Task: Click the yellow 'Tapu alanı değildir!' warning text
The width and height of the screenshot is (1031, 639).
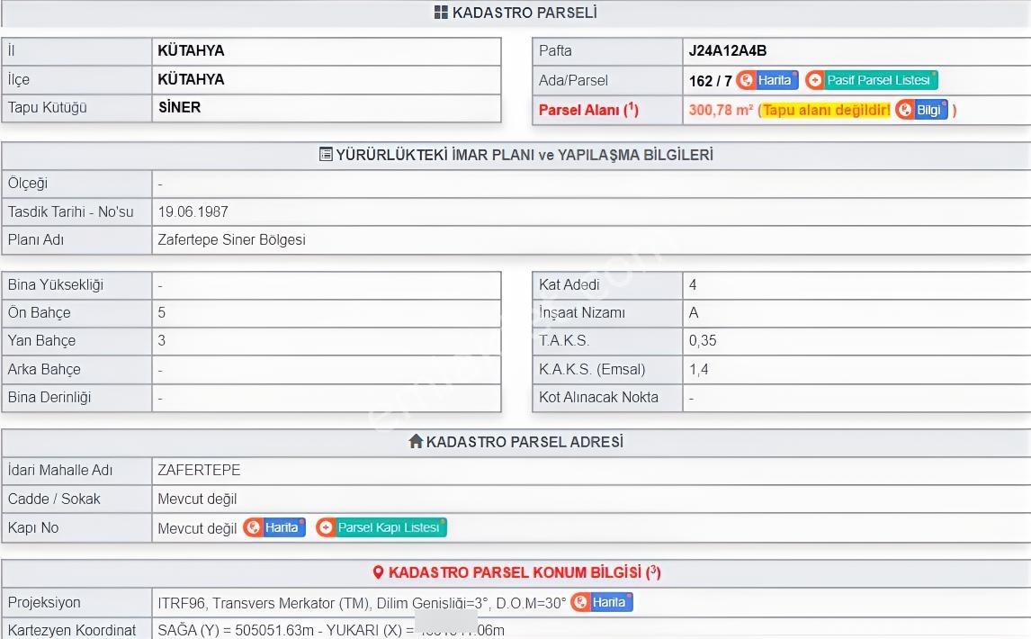Action: (827, 110)
